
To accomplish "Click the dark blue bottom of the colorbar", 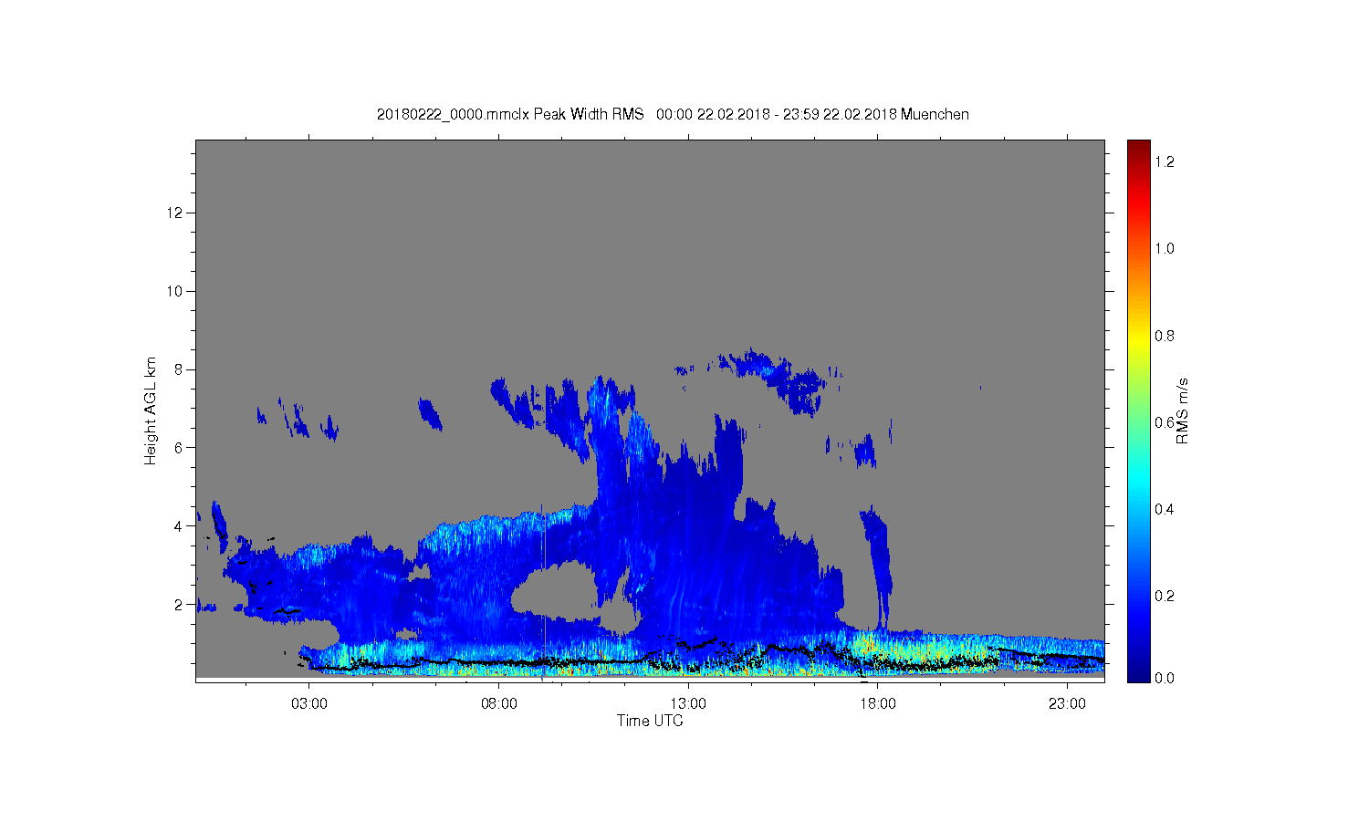I will (x=1138, y=674).
